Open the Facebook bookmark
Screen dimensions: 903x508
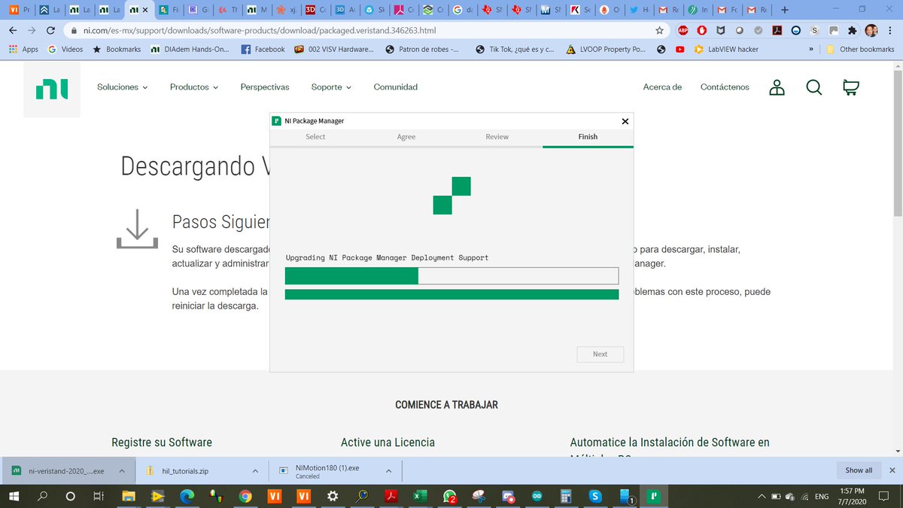[263, 49]
